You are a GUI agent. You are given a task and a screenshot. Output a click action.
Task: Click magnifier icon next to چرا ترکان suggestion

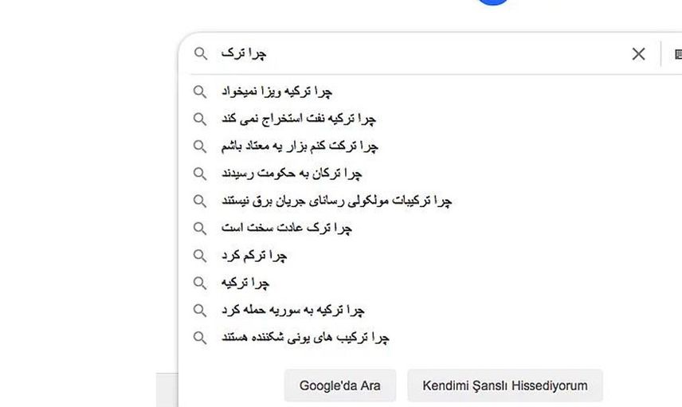[x=200, y=174]
